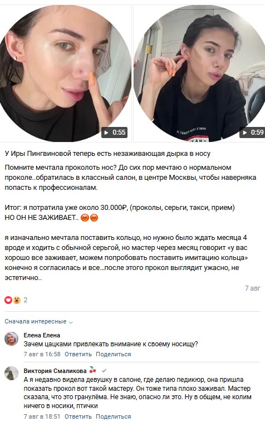
Task: Open Виктория Смаликова's profile name link
Action: (55, 371)
